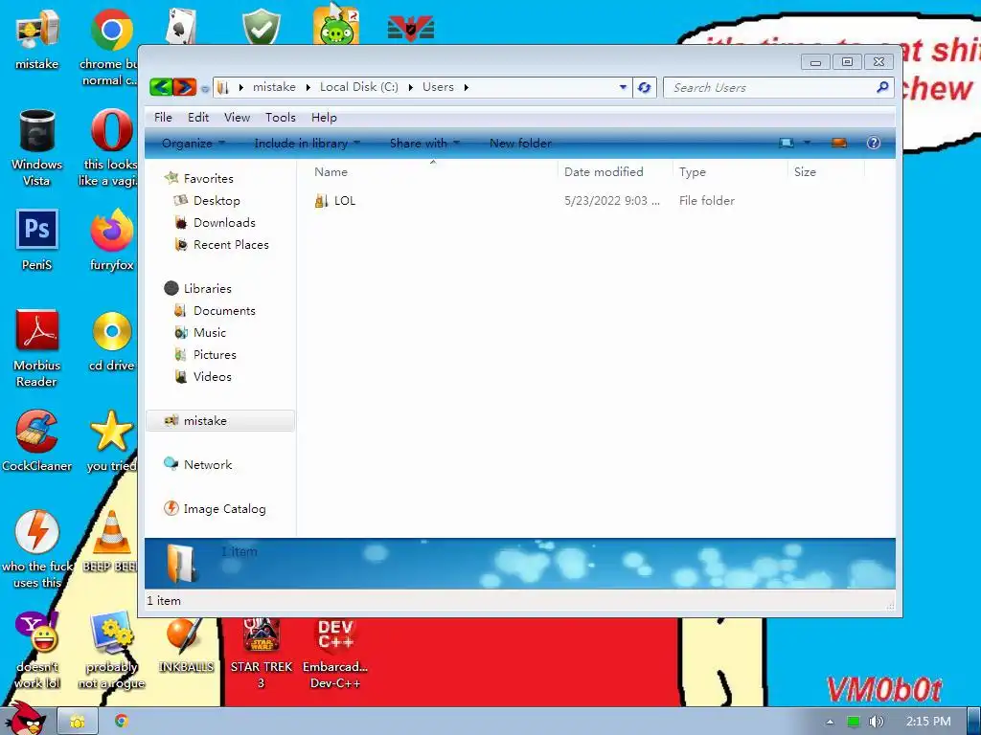Viewport: 981px width, 735px height.
Task: Select the Embarcadero Dev-C++ icon
Action: 335,653
